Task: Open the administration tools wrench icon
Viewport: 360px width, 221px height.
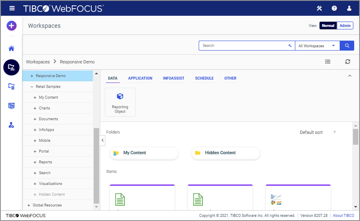Action: pyautogui.click(x=319, y=8)
